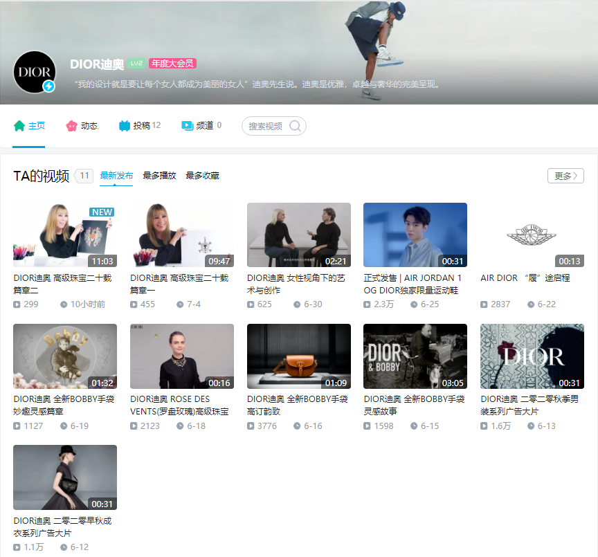Click the lightning verification badge on avatar
The height and width of the screenshot is (557, 598).
(x=48, y=86)
